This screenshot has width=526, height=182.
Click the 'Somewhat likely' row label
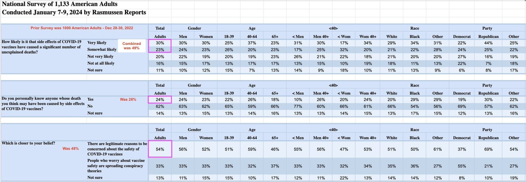pyautogui.click(x=102, y=49)
